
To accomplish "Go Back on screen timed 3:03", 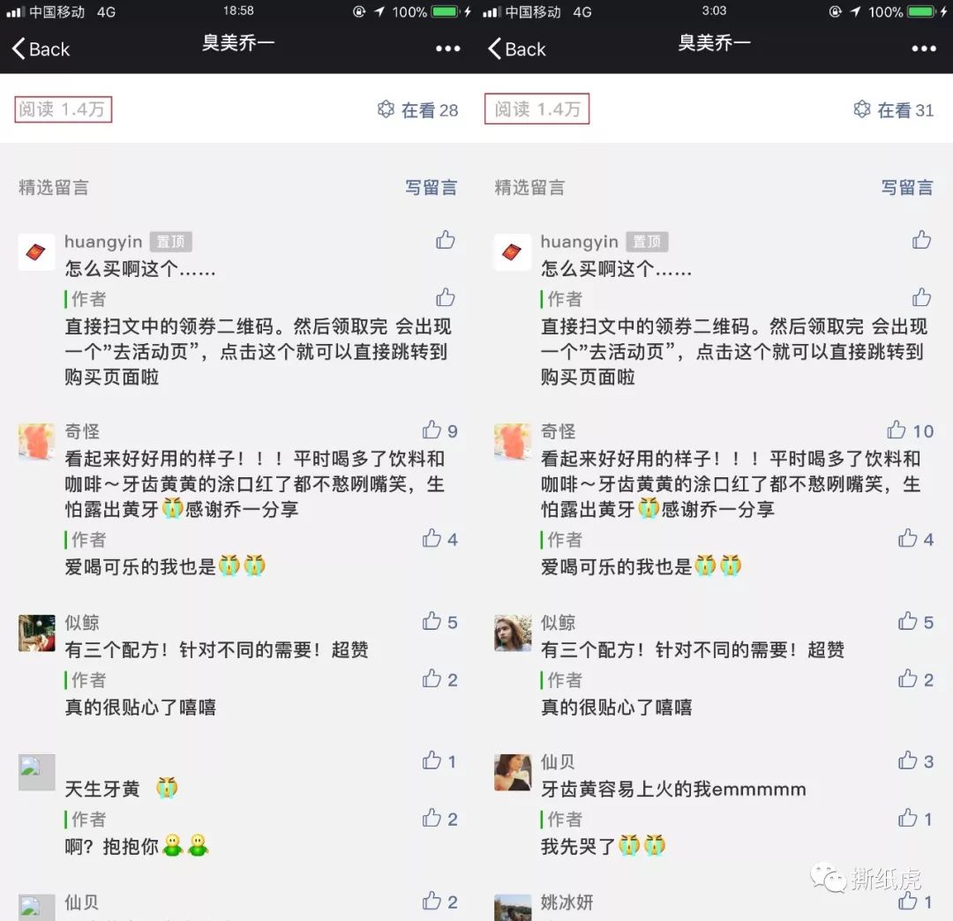I will pyautogui.click(x=516, y=49).
